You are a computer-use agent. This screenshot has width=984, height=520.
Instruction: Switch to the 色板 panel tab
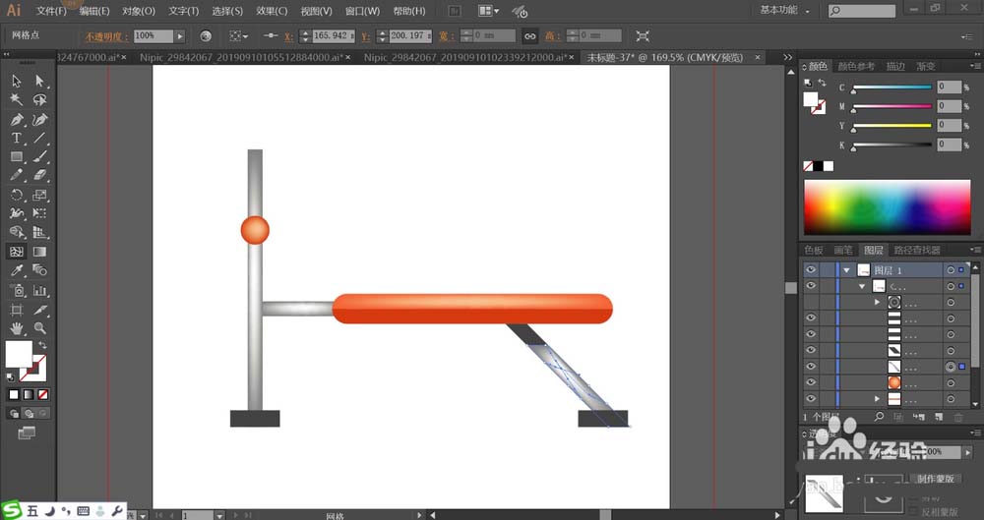click(814, 250)
